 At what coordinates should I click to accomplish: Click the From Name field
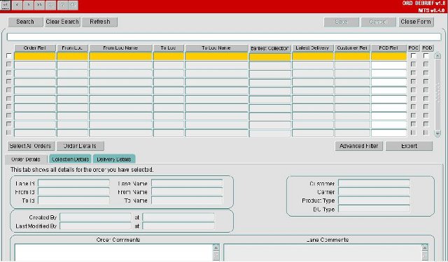(x=187, y=191)
